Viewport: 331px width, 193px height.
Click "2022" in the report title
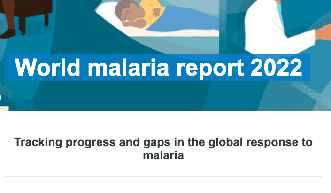(x=276, y=67)
